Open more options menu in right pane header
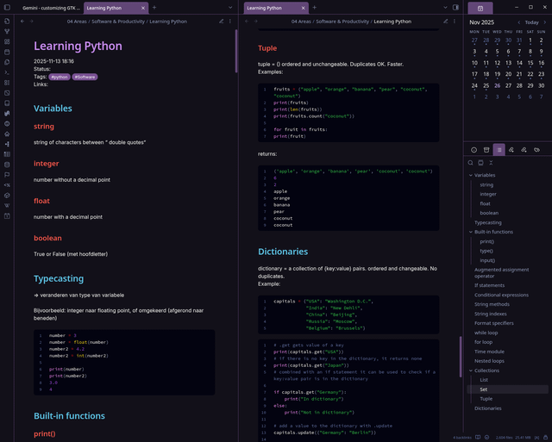 454,21
